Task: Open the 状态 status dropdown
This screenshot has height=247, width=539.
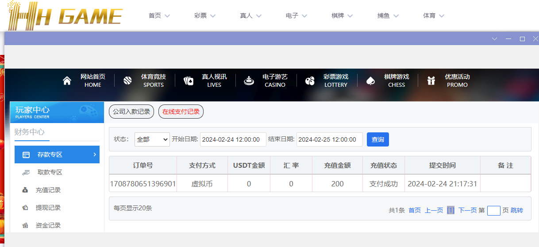Action: pos(152,139)
